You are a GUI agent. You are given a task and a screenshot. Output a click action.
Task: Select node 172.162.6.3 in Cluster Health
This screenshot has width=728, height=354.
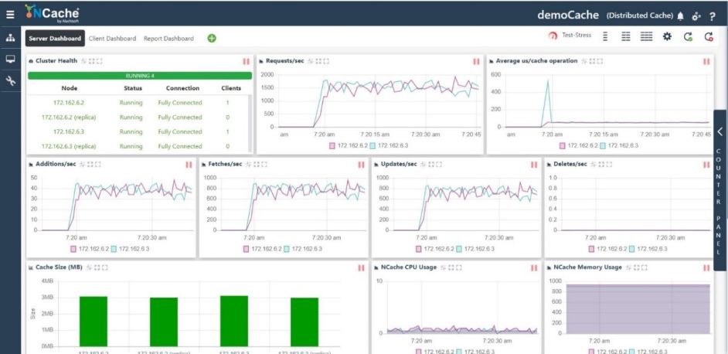[69, 131]
